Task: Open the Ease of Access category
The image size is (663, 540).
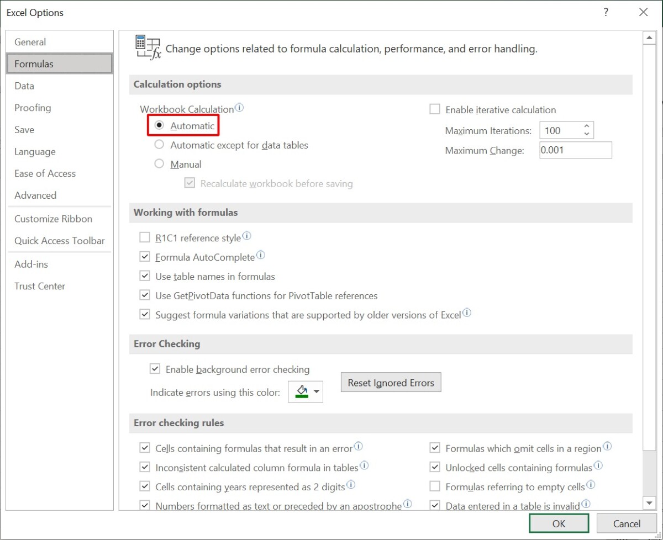Action: point(59,173)
